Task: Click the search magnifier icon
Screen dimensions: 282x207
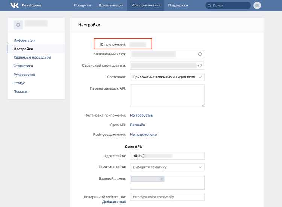Action: pyautogui.click(x=209, y=6)
